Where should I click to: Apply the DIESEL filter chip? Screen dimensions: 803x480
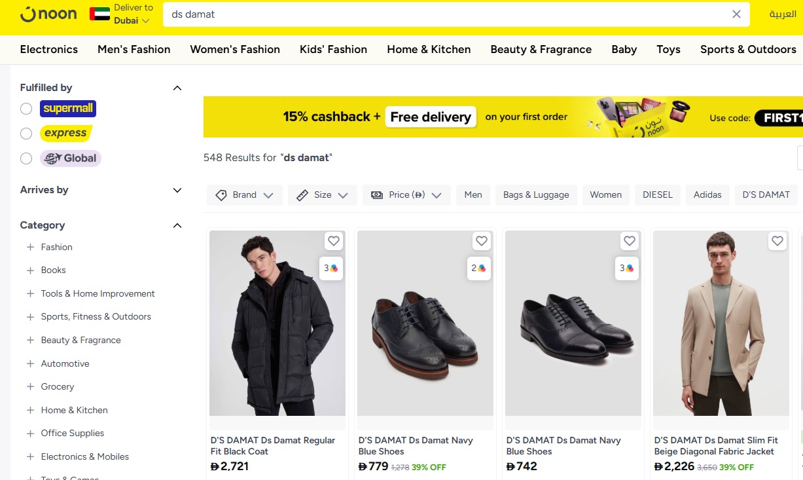tap(657, 194)
